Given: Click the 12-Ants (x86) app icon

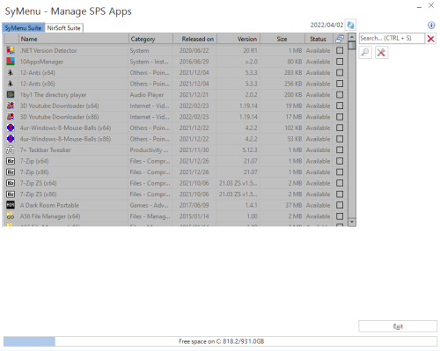Looking at the screenshot, I should 11,84.
